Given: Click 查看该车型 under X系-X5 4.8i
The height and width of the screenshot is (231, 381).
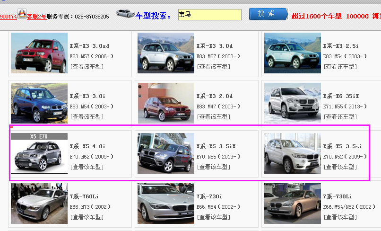Looking at the screenshot, I should tap(87, 167).
